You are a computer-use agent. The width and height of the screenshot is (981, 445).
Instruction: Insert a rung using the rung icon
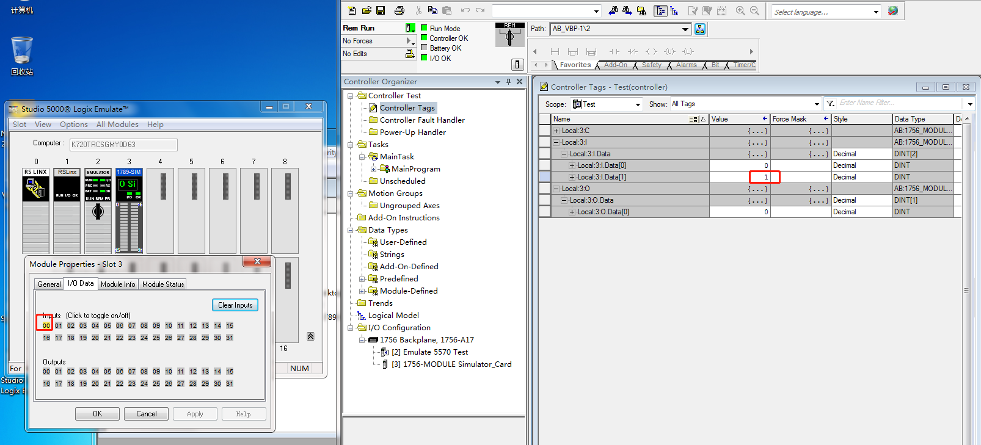pos(555,52)
